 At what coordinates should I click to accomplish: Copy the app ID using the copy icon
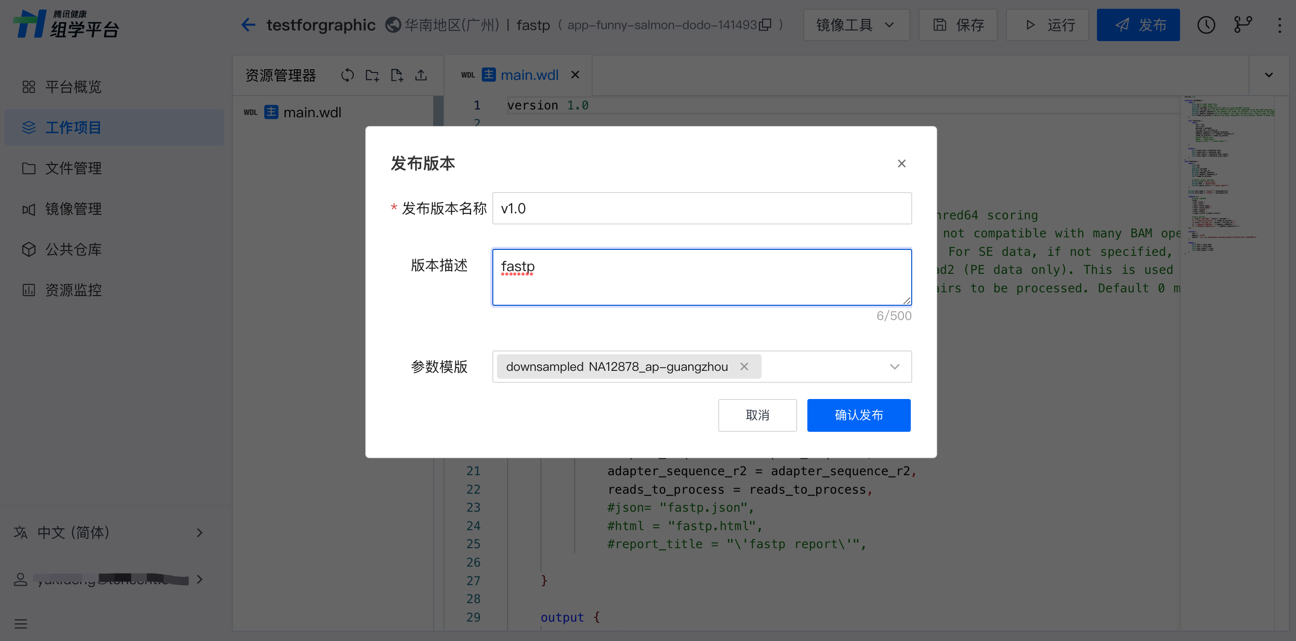[765, 24]
